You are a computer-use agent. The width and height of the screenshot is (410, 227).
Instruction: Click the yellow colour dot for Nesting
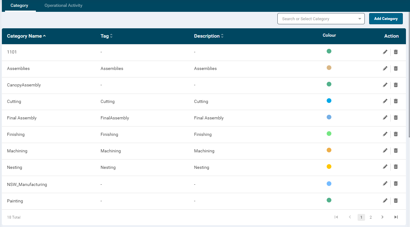329,167
